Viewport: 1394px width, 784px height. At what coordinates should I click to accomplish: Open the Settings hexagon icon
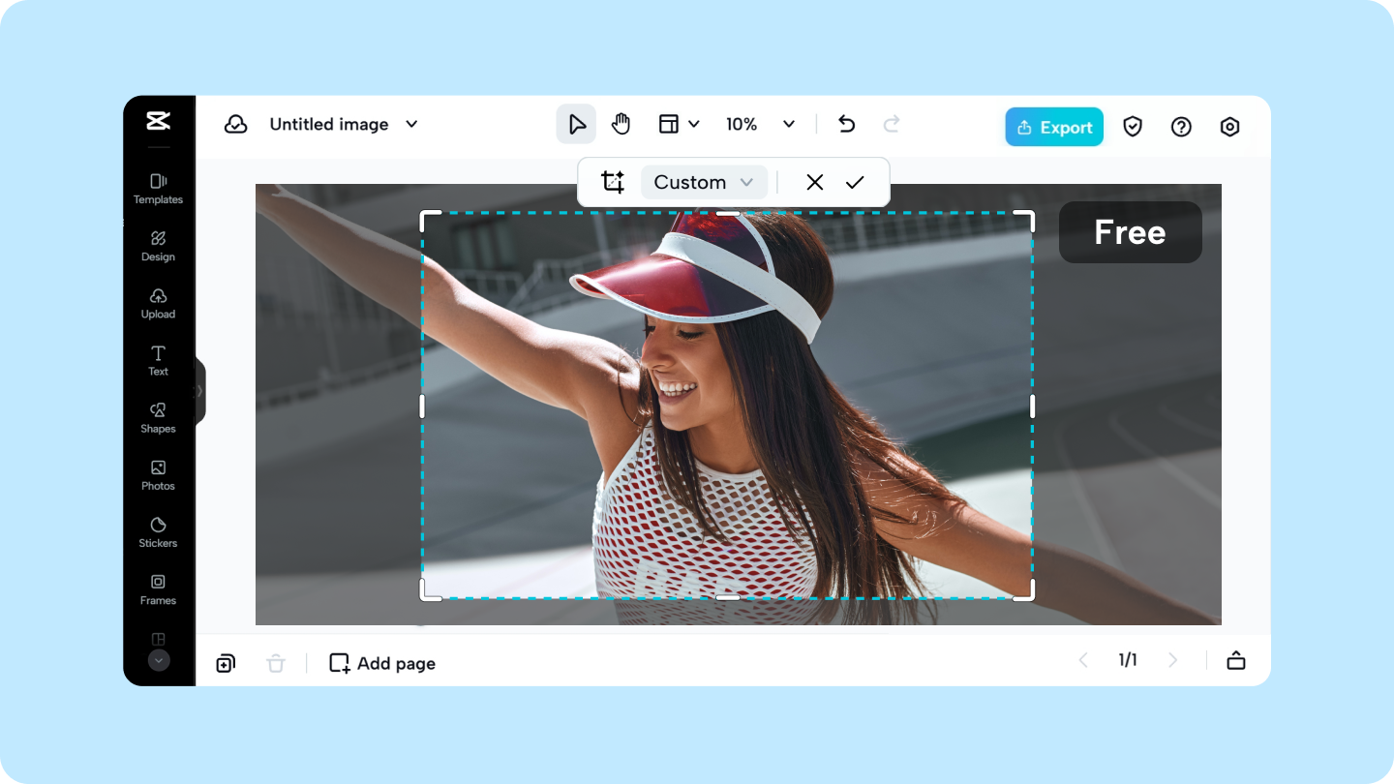pyautogui.click(x=1229, y=127)
